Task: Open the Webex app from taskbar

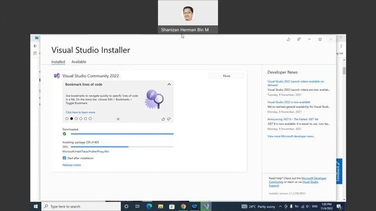Action: point(194,206)
